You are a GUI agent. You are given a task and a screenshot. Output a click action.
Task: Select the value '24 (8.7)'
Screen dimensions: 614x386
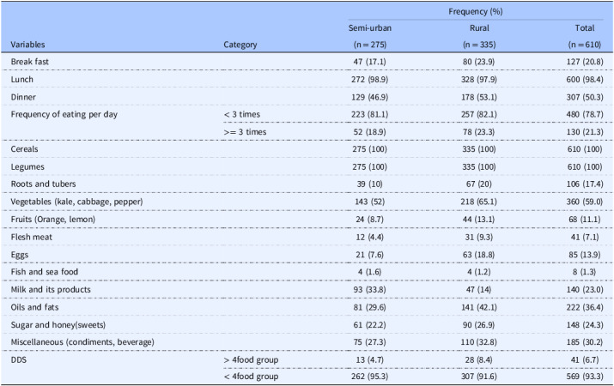pyautogui.click(x=369, y=220)
